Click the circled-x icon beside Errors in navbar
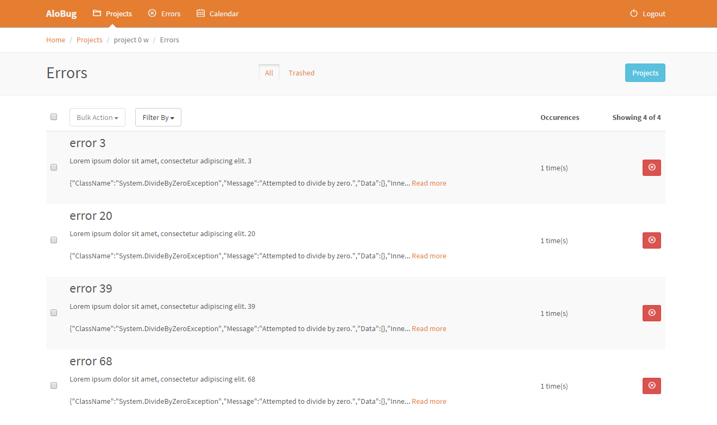The width and height of the screenshot is (717, 425). [152, 13]
